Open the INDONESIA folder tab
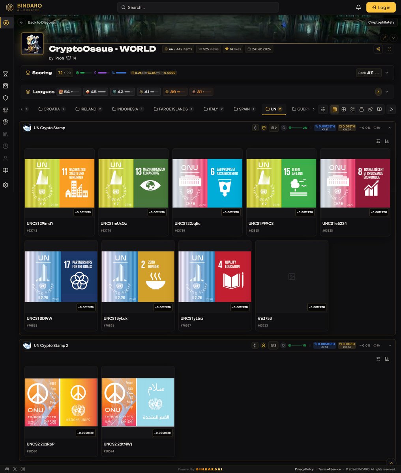Viewport: 401px width, 473px height. pos(127,109)
